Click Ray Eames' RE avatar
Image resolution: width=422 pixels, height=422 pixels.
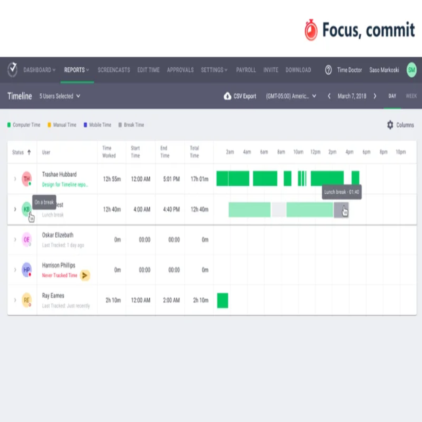[x=26, y=300]
